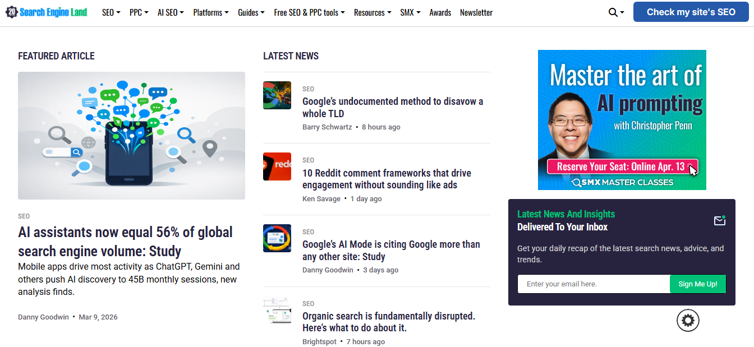Open the Reddit comment frameworks thumbnail

coord(277,166)
